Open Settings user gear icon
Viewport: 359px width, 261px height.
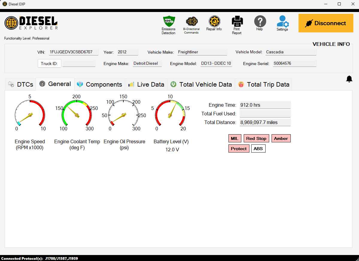coord(283,21)
